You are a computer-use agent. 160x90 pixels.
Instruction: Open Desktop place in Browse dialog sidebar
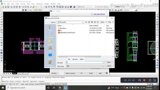[50, 56]
